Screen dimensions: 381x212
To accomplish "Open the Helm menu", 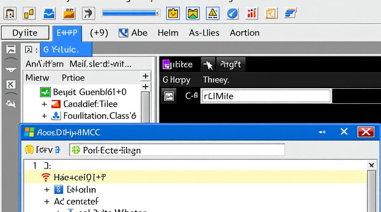I will [168, 33].
